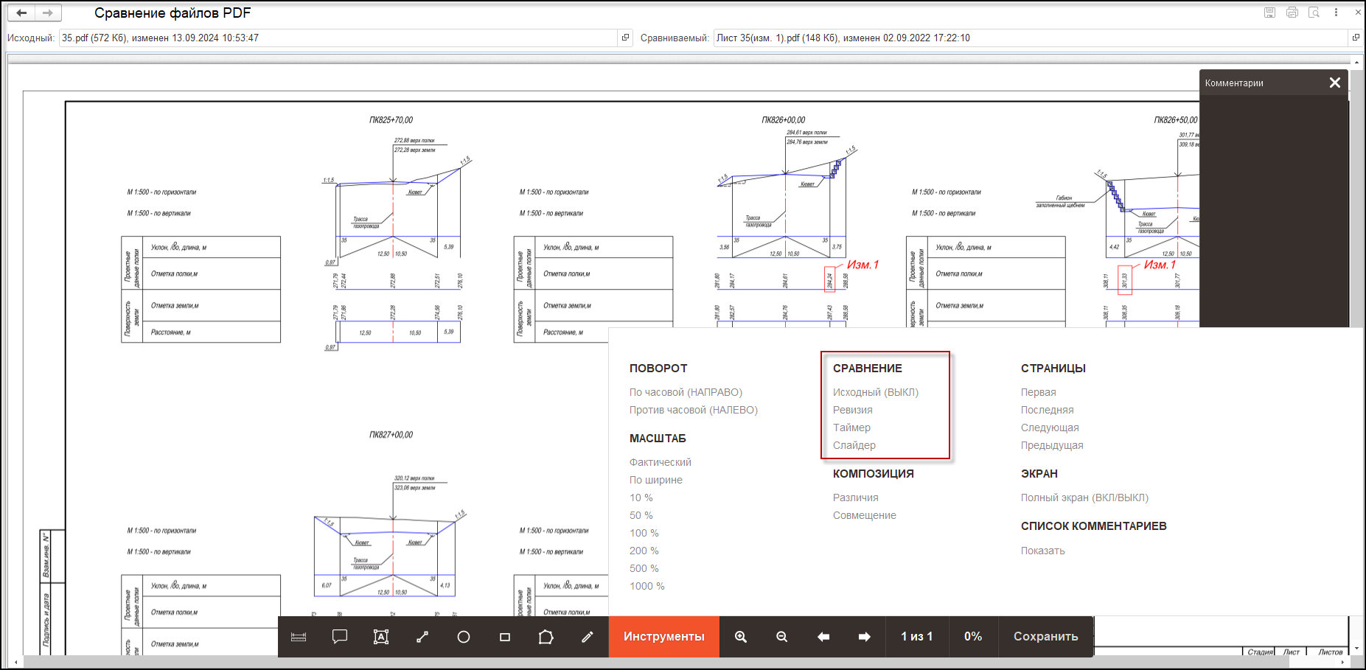Choose Слайдер comparison mode
Image resolution: width=1366 pixels, height=670 pixels.
854,445
